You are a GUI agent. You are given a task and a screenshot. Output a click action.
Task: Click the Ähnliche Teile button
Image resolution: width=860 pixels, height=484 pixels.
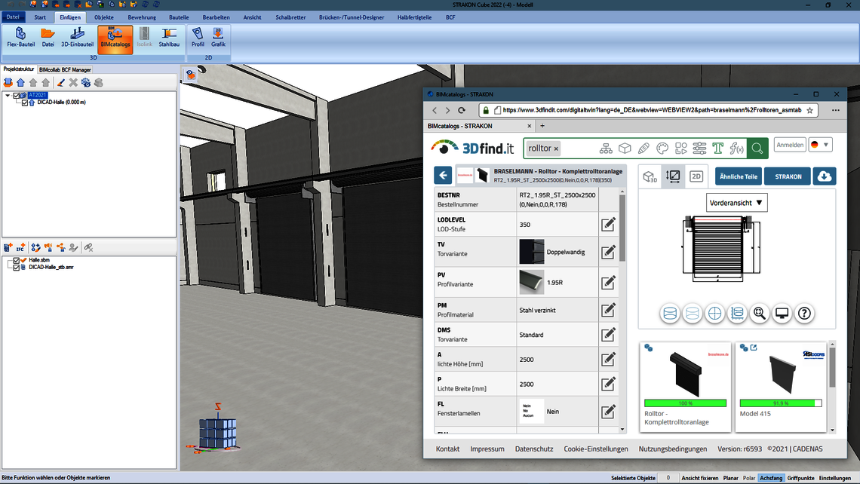(739, 176)
